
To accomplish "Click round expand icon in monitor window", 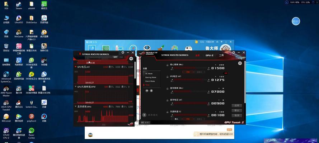I will [131, 59].
